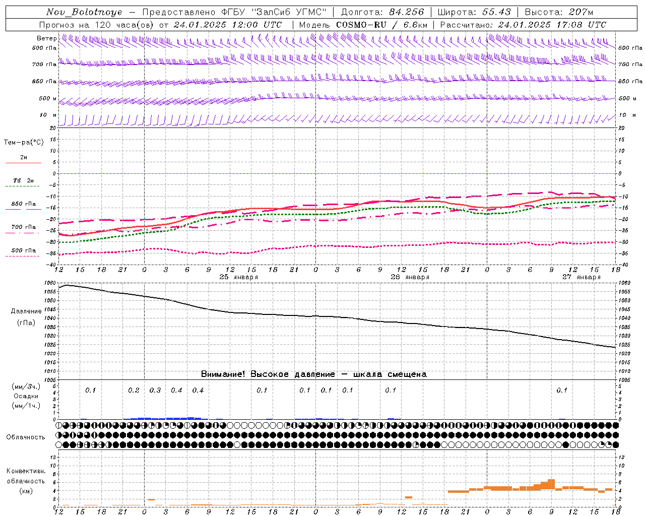Click the 25 января date label

(x=238, y=277)
